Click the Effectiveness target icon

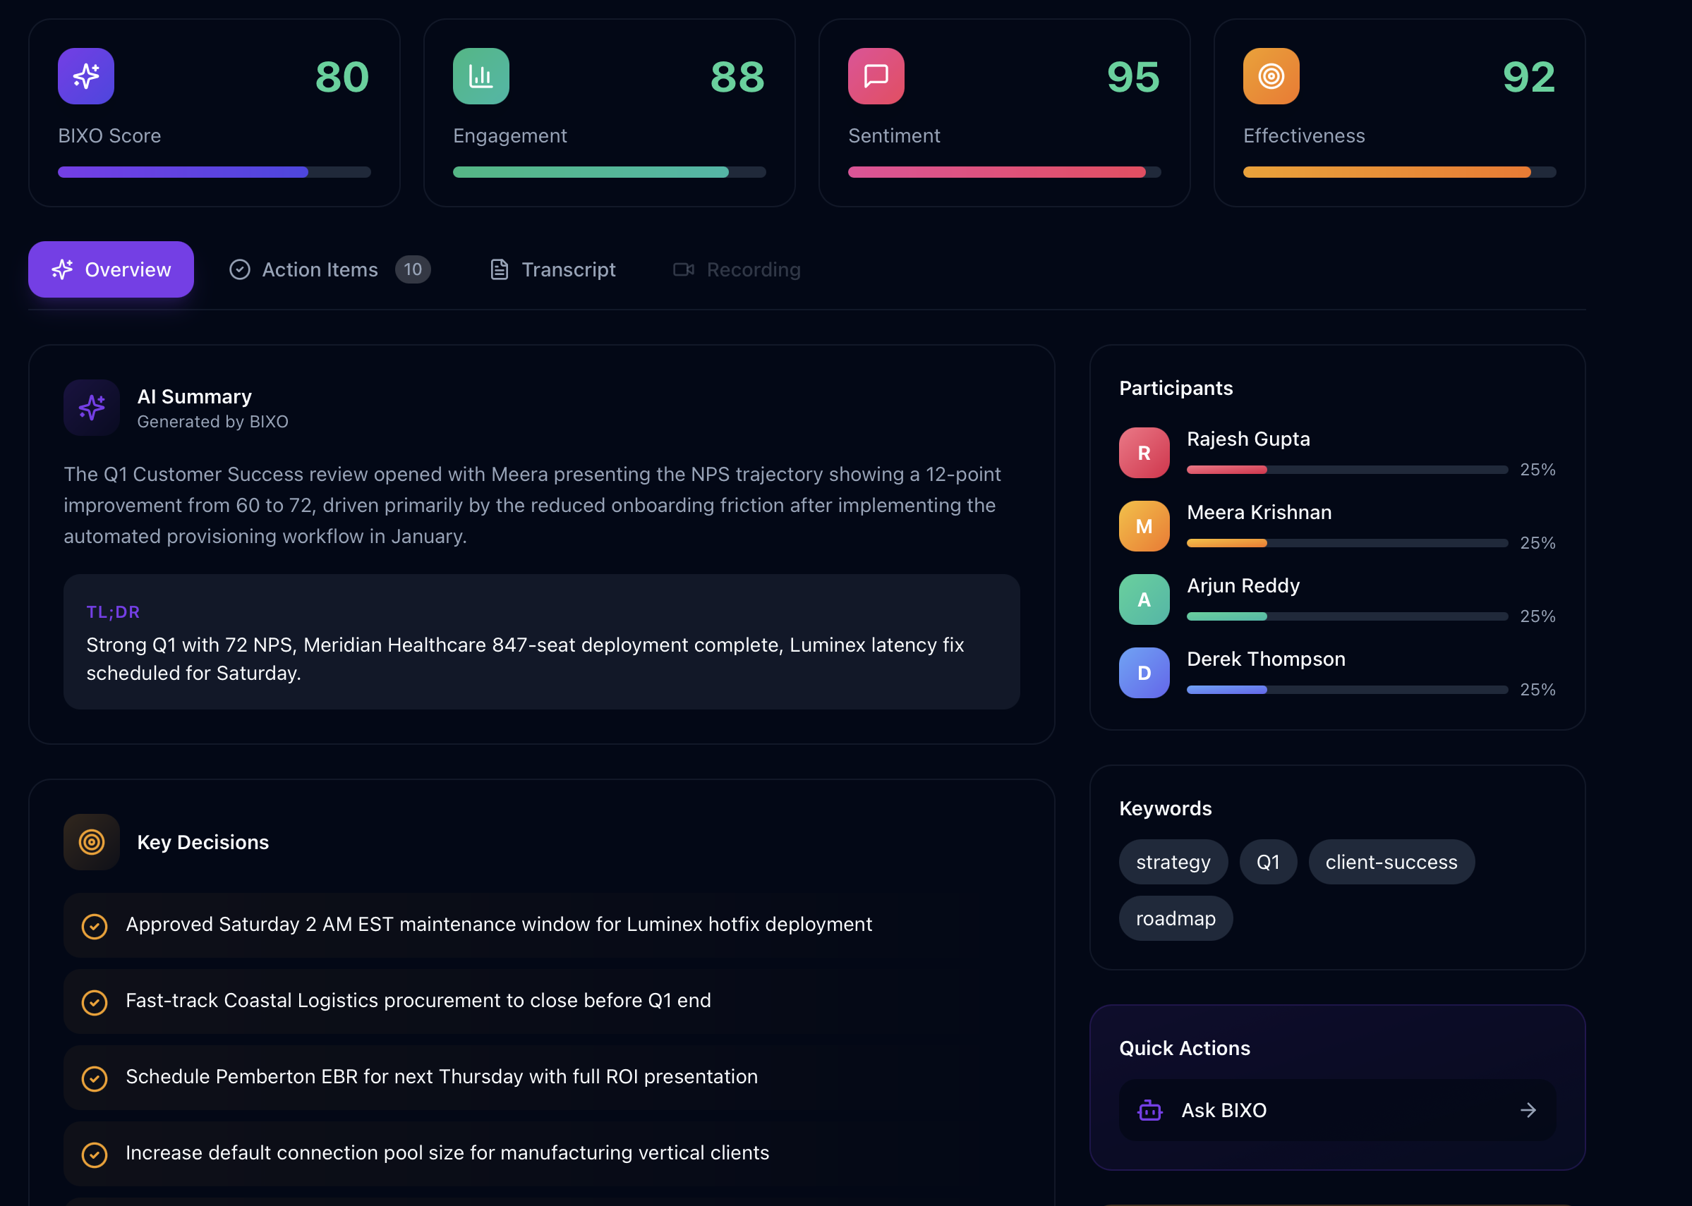click(1271, 75)
